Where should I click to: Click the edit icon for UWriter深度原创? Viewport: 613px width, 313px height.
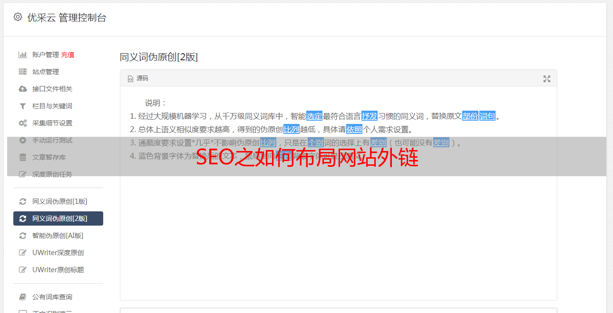22,253
